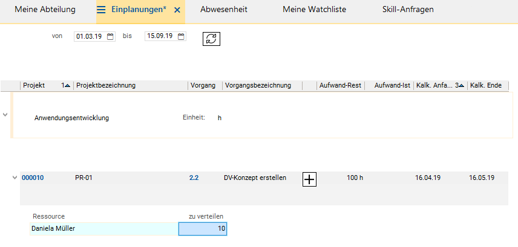
Task: Click the DV-Konzept erstellen cell
Action: coord(255,178)
